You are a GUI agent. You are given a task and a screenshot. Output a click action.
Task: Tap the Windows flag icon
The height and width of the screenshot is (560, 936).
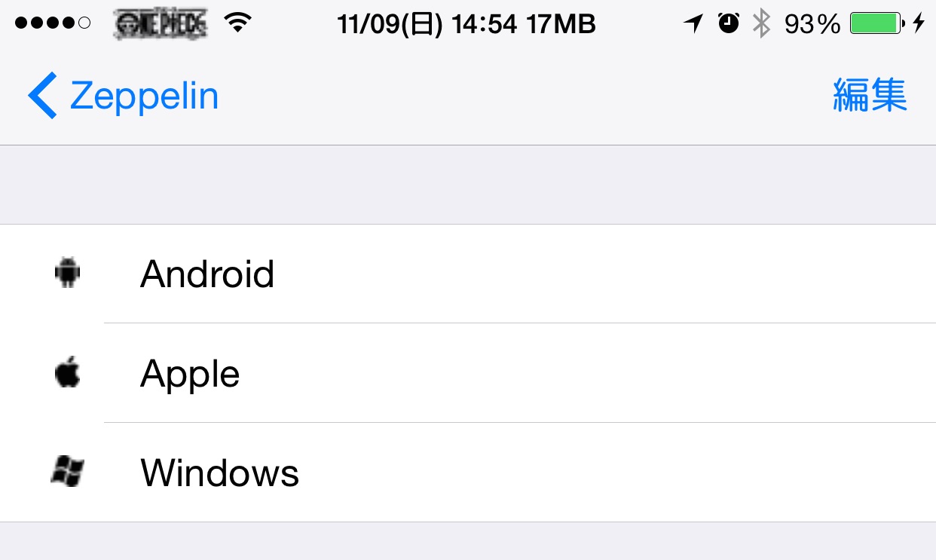[68, 472]
